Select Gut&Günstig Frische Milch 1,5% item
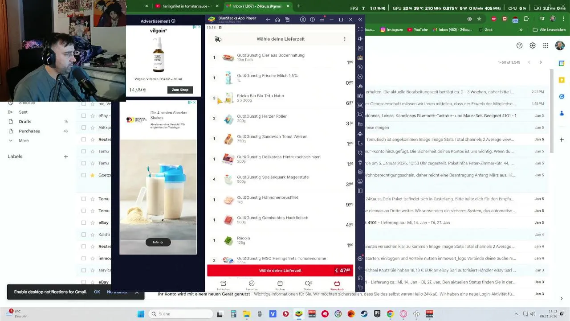Screen dimensions: 570x321 [281, 78]
